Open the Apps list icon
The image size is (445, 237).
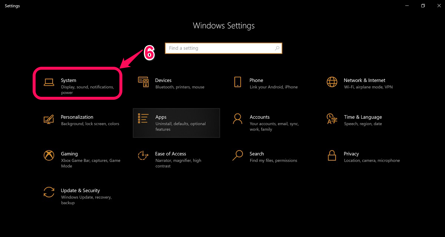coord(143,119)
